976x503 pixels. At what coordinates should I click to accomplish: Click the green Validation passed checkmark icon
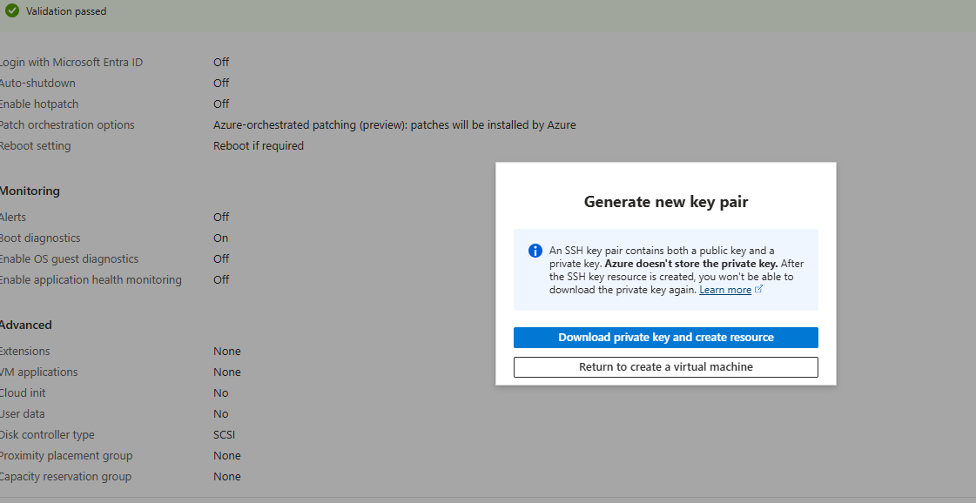click(x=12, y=11)
